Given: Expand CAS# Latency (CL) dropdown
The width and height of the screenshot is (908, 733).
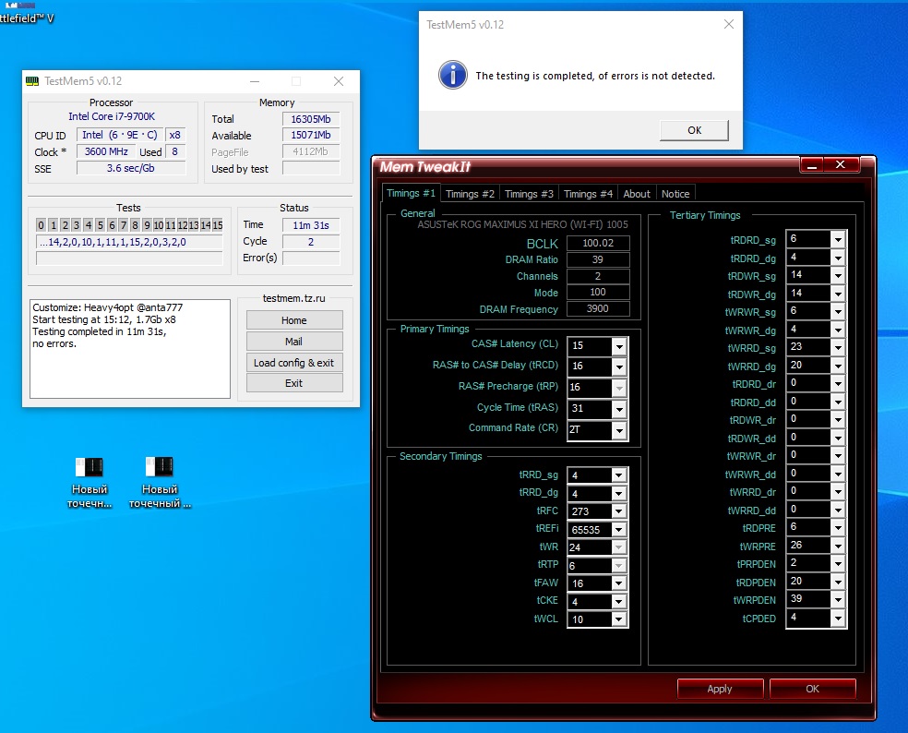Looking at the screenshot, I should [619, 346].
